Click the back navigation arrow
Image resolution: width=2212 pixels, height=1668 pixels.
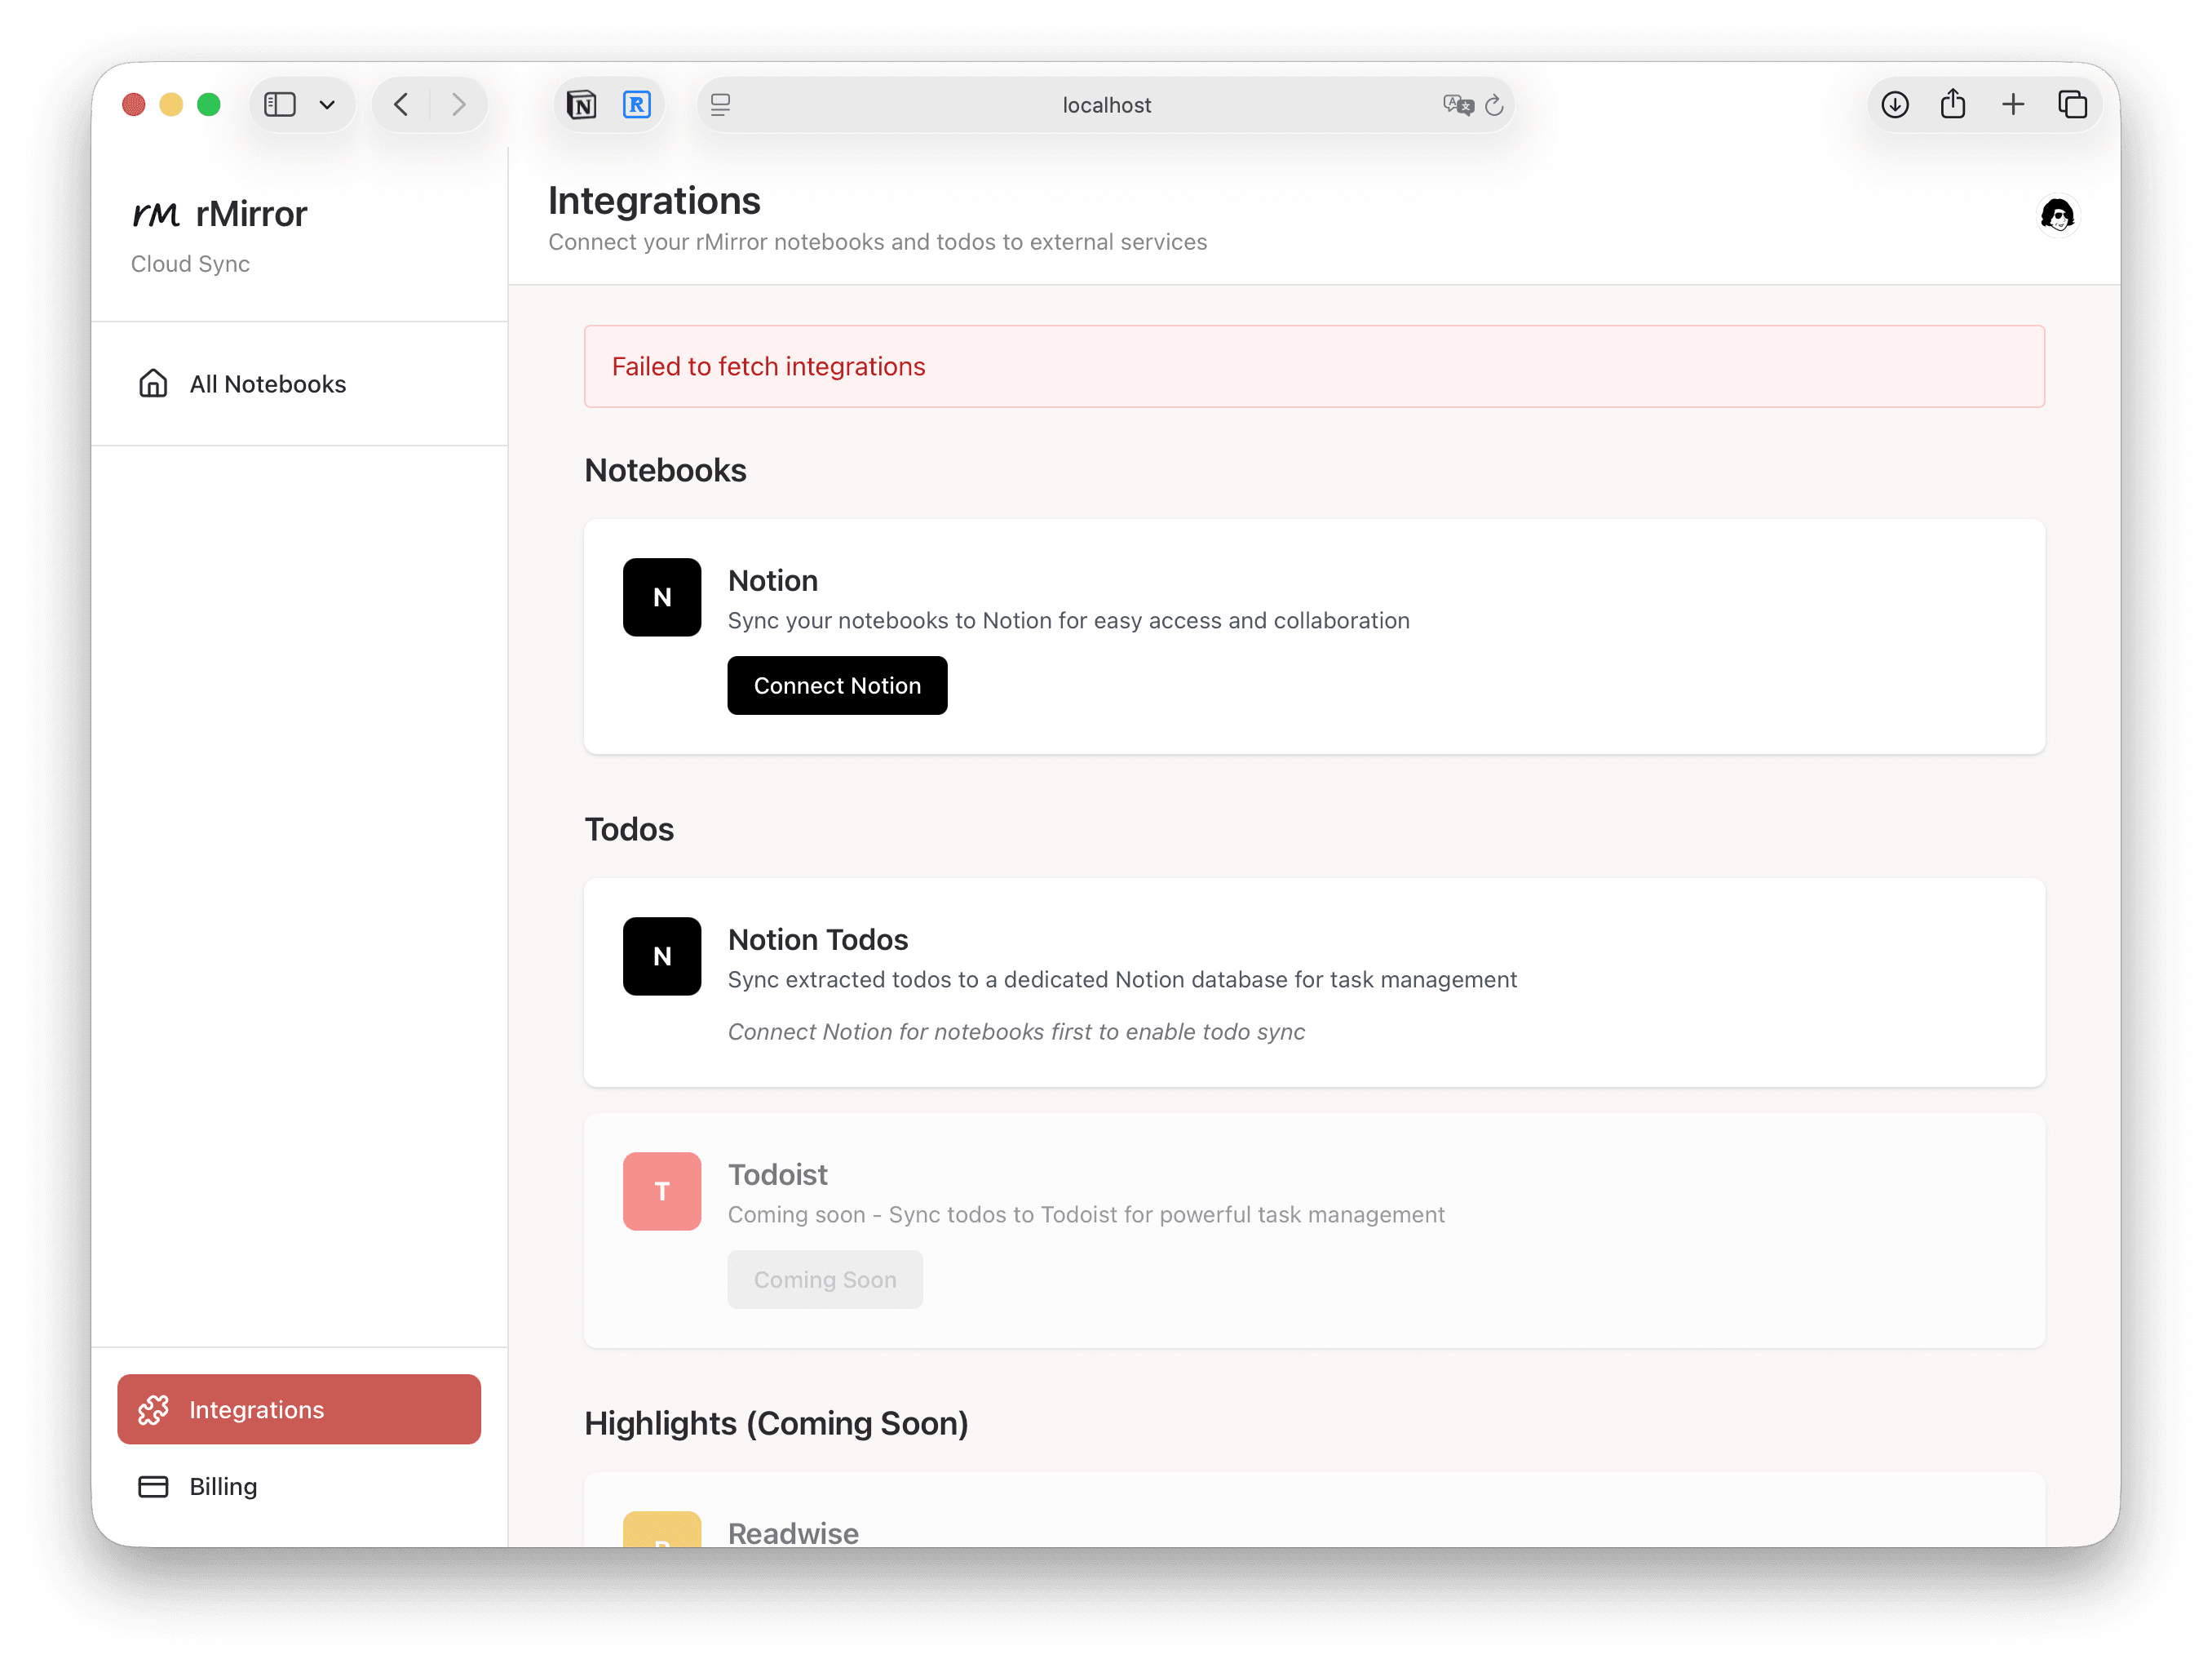pyautogui.click(x=401, y=104)
